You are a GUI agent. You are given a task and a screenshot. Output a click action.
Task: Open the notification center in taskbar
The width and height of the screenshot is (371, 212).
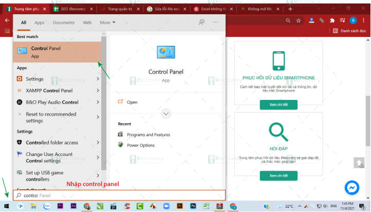[x=362, y=206]
